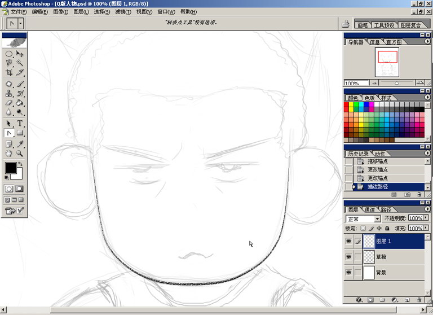Screen dimensions: 433x315
Task: Choose the Hand tool
Action: point(8,153)
